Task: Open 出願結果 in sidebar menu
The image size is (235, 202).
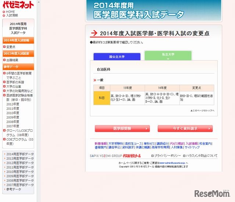Action: pyautogui.click(x=12, y=60)
